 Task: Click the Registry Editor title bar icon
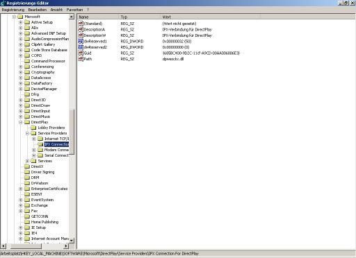click(x=3, y=3)
